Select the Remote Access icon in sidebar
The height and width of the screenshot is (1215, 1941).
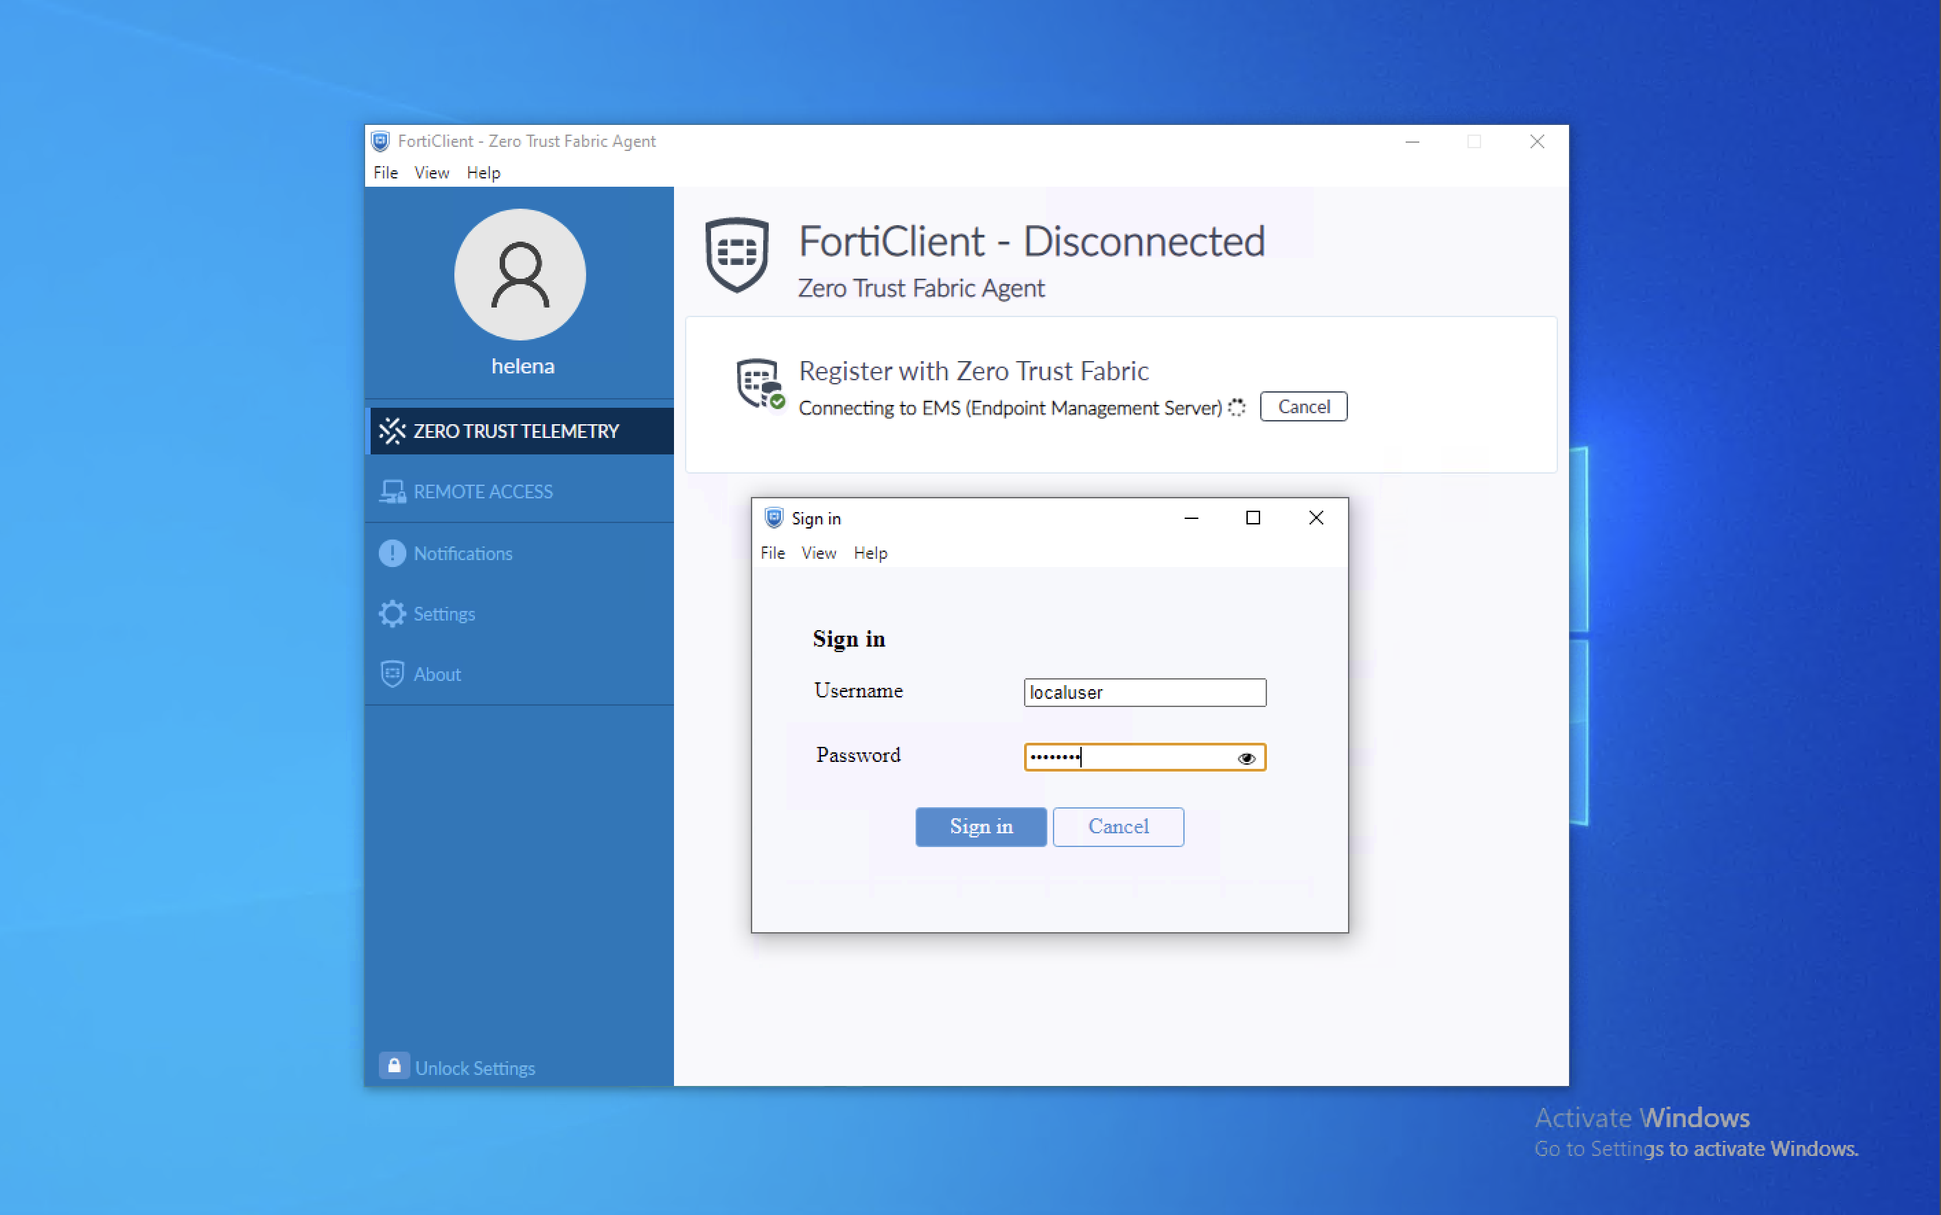pos(392,491)
